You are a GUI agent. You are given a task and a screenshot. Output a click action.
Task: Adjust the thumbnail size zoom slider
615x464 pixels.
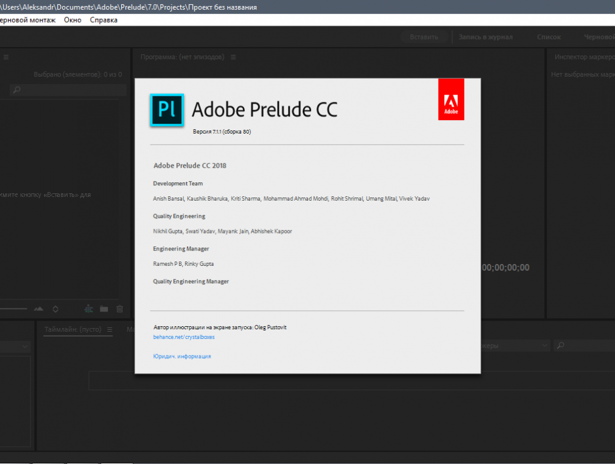(14, 309)
